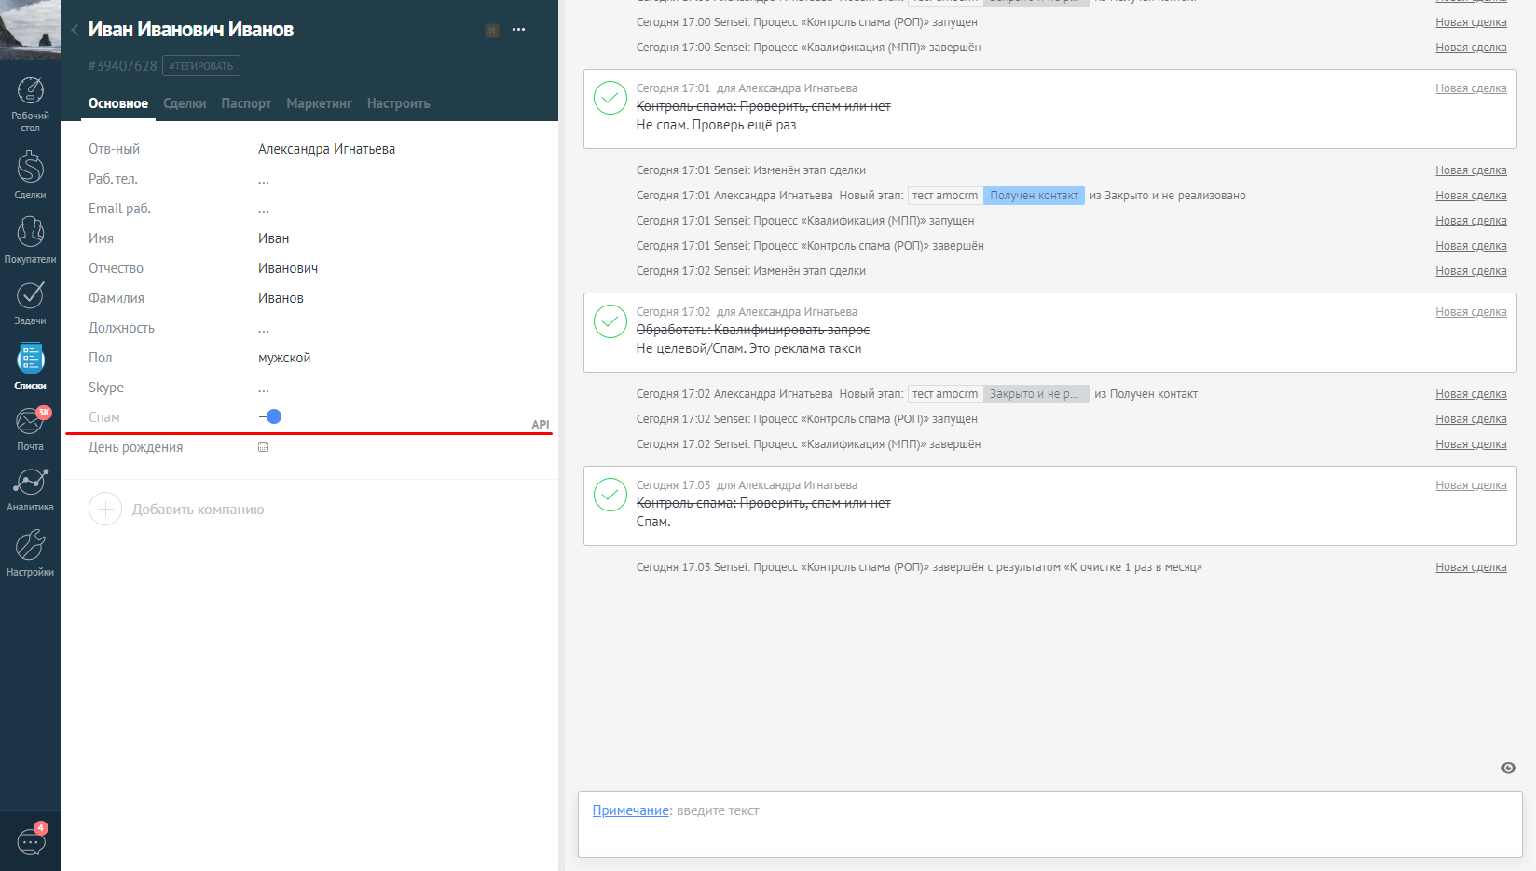Toggle feed visibility eye icon
This screenshot has width=1536, height=871.
(x=1508, y=768)
